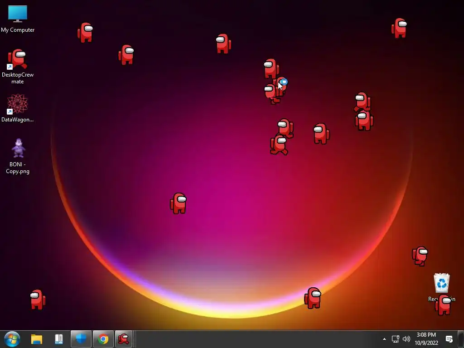Image resolution: width=464 pixels, height=348 pixels.
Task: Click the "BONI - Copy.png" label text
Action: 18,168
